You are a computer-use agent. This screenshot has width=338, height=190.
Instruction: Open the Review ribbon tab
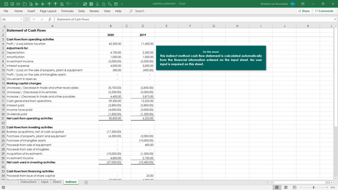[x=94, y=11]
